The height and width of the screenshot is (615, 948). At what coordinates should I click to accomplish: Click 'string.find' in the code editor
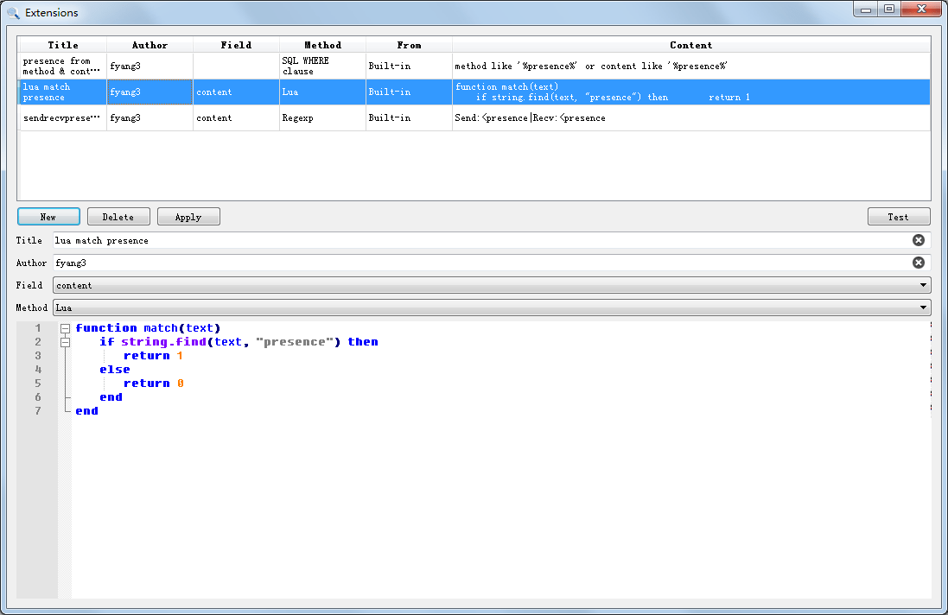pyautogui.click(x=164, y=342)
